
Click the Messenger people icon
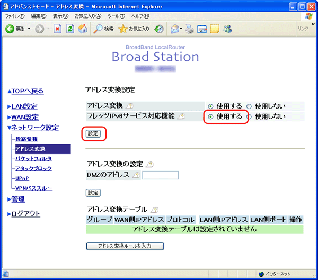pos(227,29)
